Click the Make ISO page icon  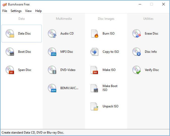94,70
